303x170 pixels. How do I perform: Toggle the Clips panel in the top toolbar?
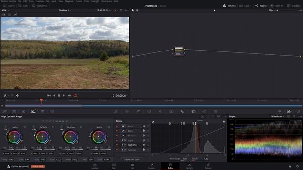(245, 6)
